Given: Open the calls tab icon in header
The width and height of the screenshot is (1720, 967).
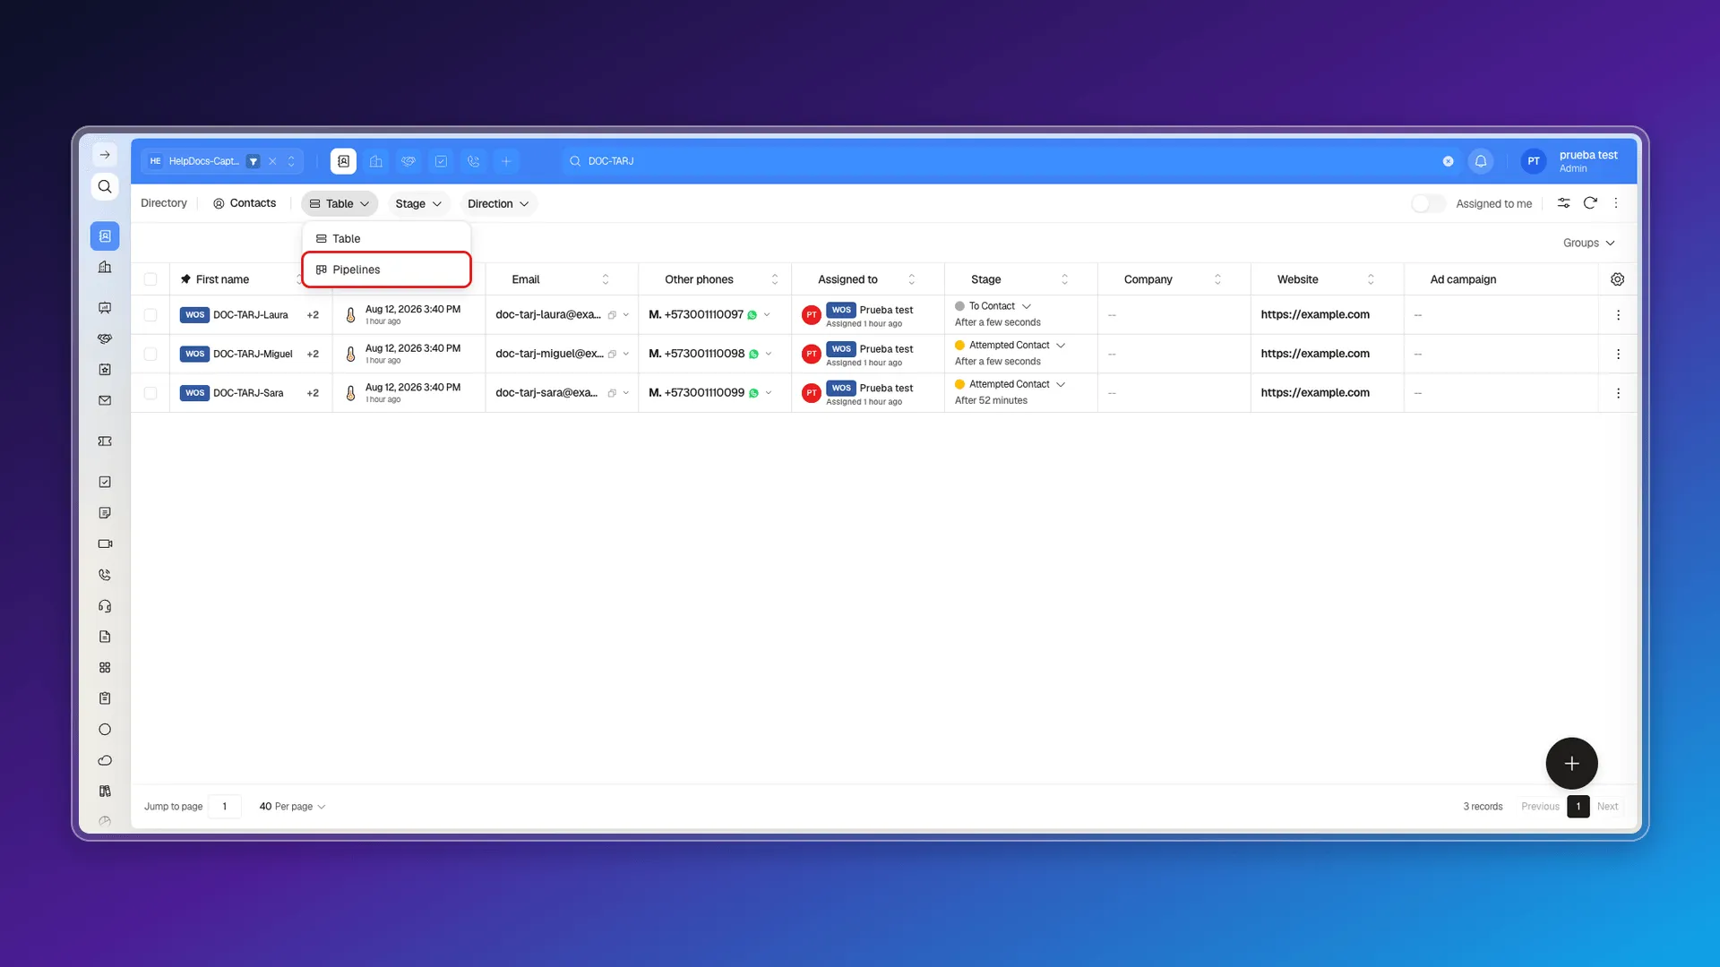Looking at the screenshot, I should coord(474,161).
